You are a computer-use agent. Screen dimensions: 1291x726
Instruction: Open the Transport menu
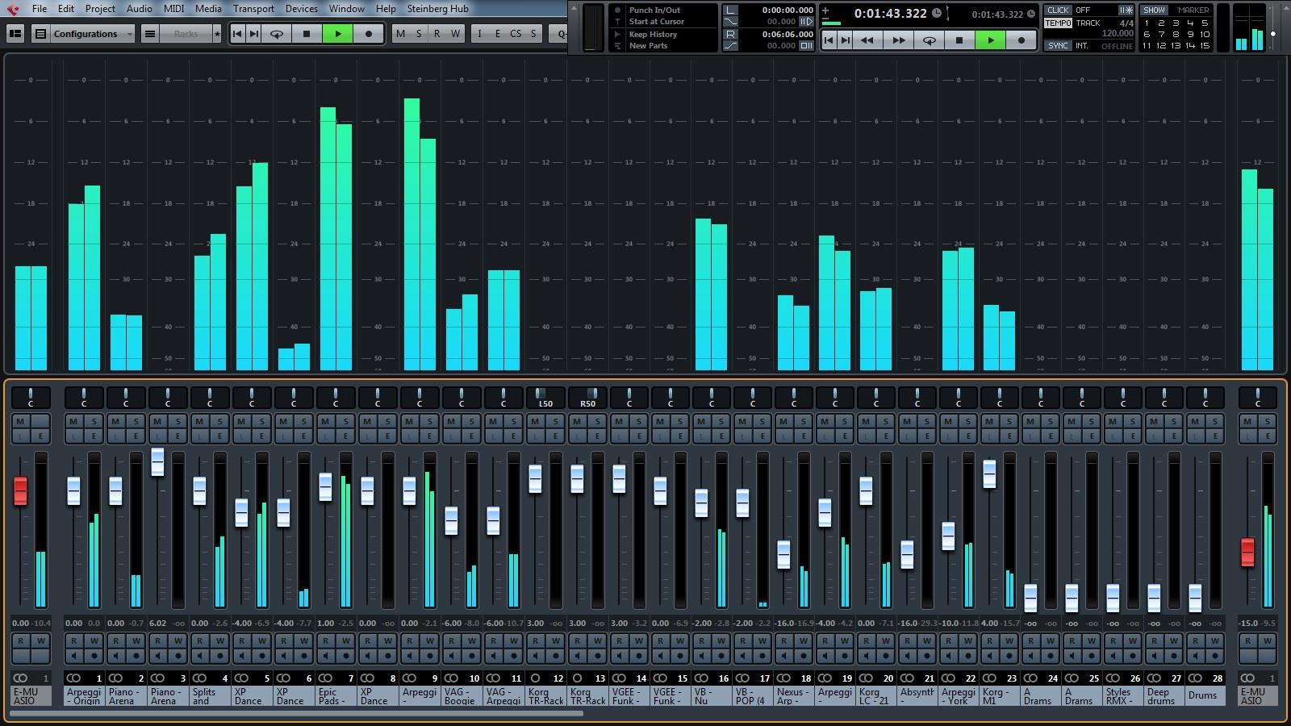point(253,9)
